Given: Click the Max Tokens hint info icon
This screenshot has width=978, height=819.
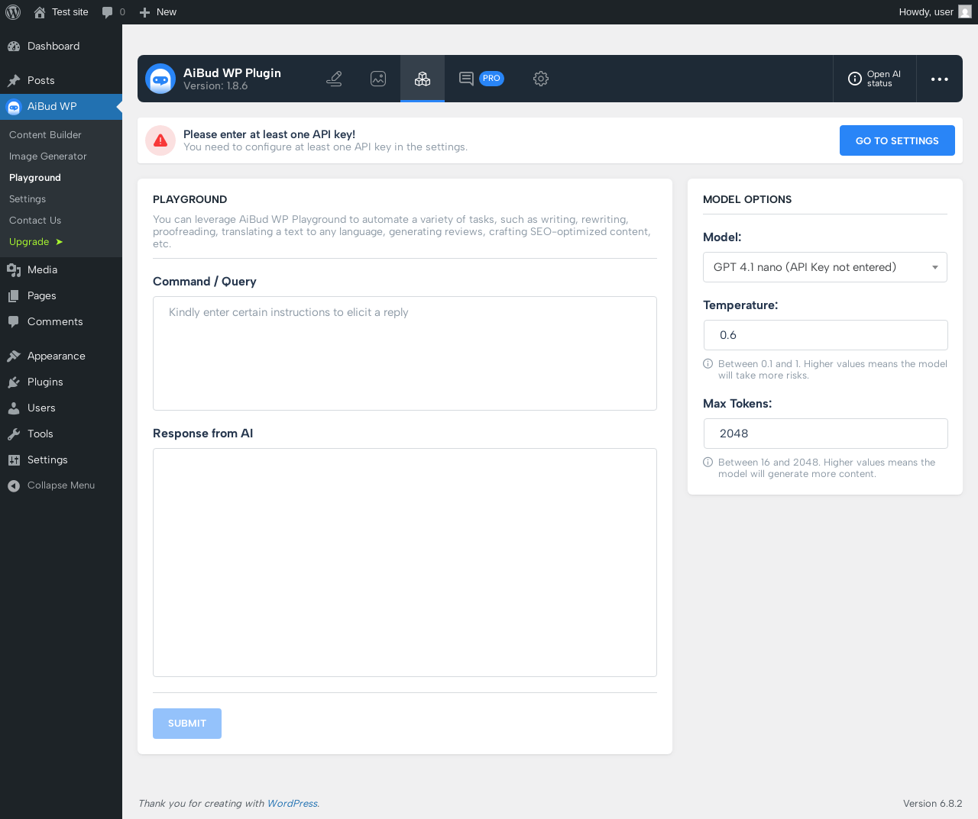Looking at the screenshot, I should coord(708,463).
